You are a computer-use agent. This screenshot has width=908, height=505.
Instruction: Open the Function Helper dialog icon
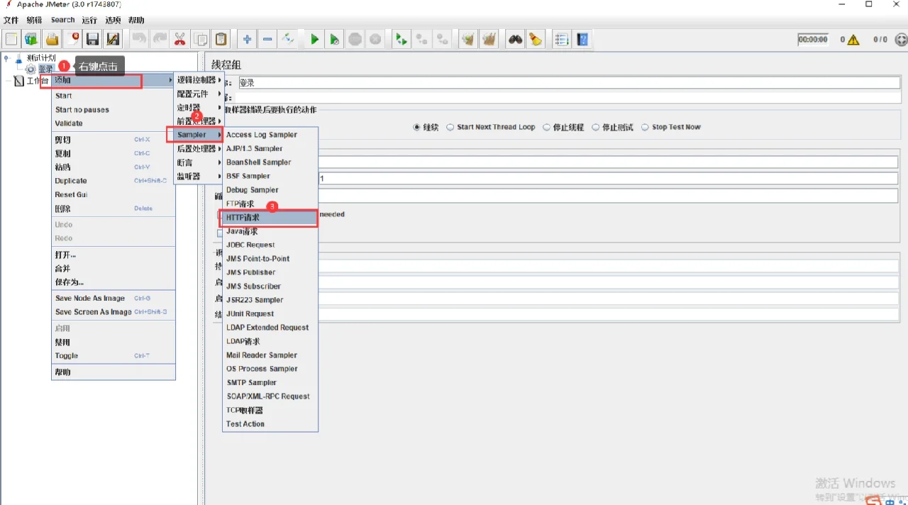coord(562,39)
